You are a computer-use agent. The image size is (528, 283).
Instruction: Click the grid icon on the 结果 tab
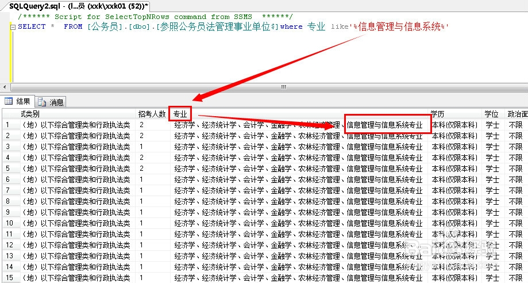pos(9,101)
